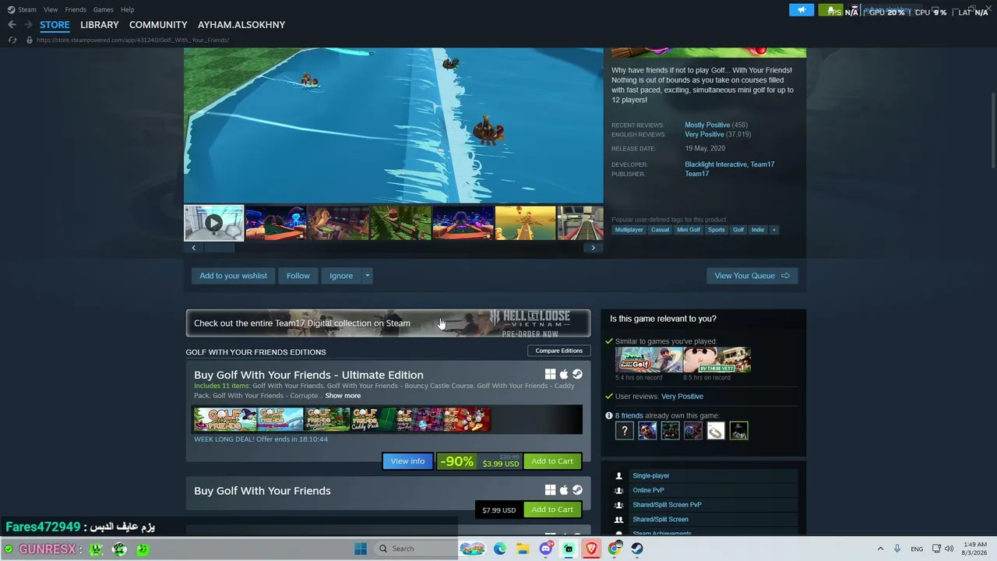Go back using the Steam back arrow

tap(12, 25)
